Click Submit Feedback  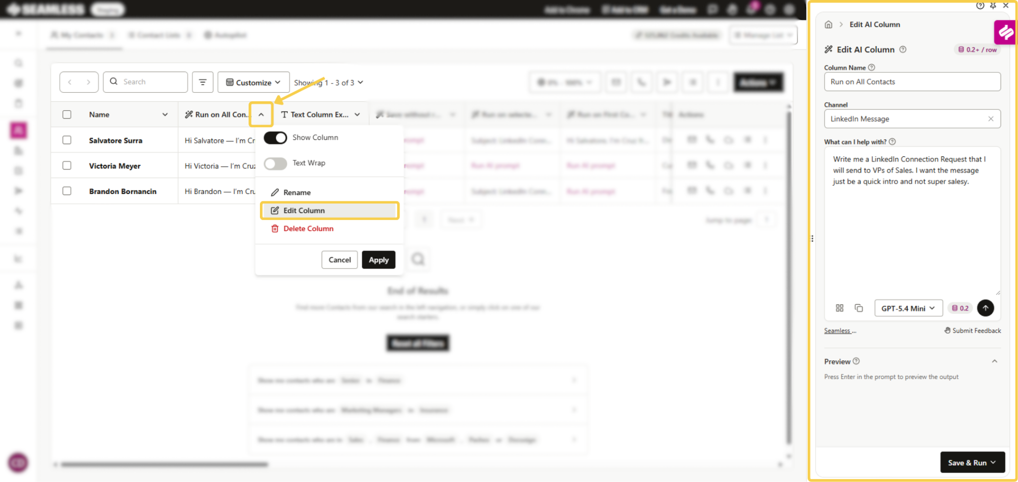click(973, 331)
